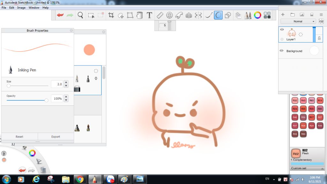Enable the French Curve tool
The image size is (327, 184).
pos(179,15)
